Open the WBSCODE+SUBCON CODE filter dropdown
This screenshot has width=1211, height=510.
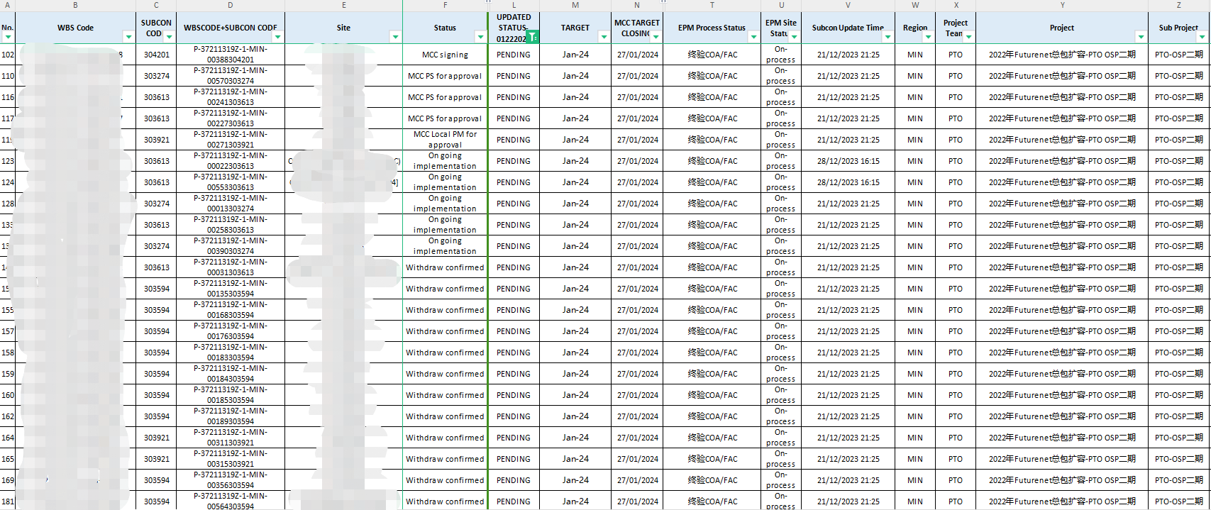coord(277,37)
